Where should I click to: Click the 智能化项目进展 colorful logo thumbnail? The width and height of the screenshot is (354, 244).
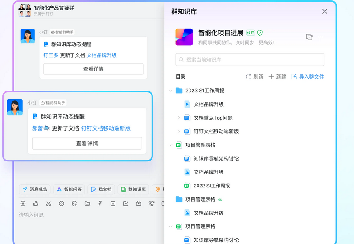tap(184, 37)
